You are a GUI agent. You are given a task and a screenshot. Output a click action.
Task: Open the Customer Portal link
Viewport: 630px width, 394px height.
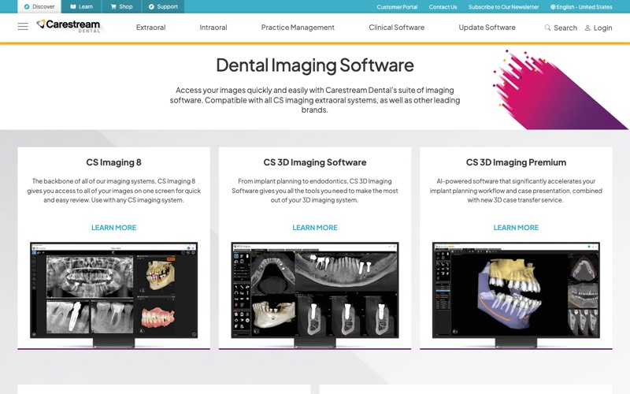click(397, 7)
